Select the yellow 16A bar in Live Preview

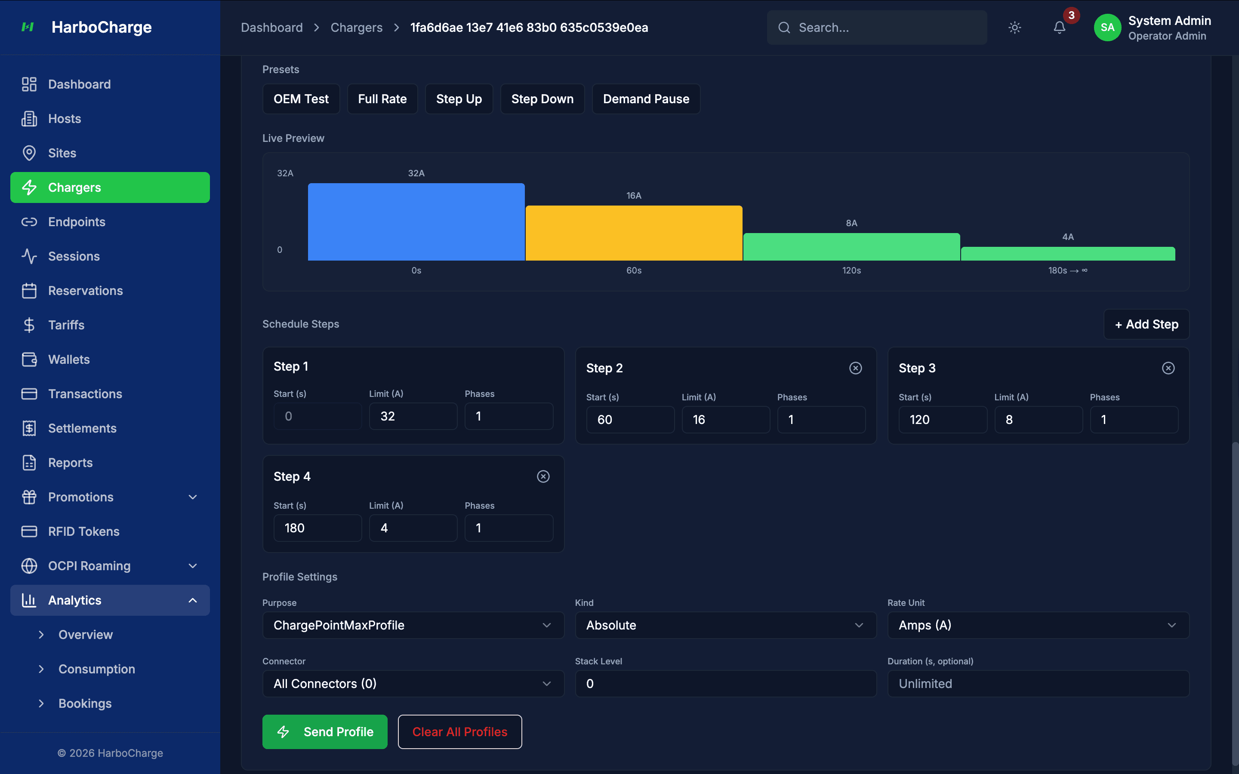point(633,233)
